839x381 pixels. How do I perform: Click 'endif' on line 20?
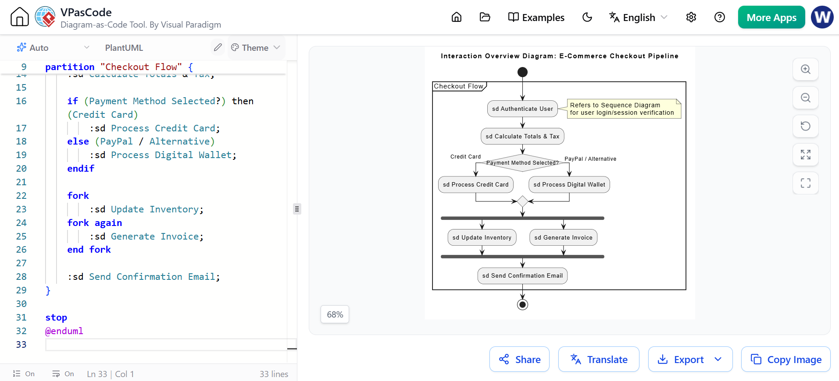(x=81, y=169)
